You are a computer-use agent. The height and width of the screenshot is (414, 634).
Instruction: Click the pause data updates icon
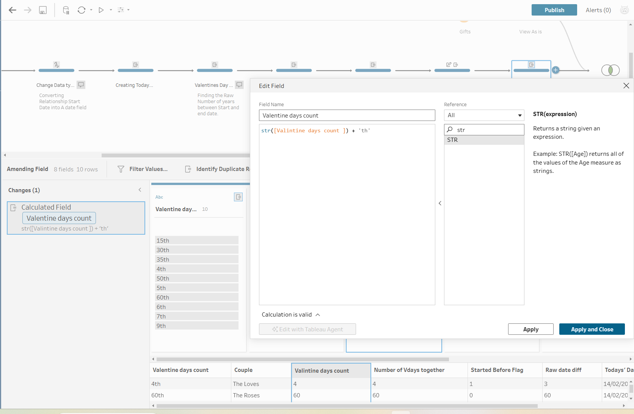[x=66, y=10]
